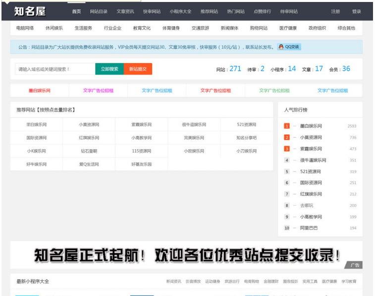Choose 影音播放 mini-program filter tab

coord(193,281)
